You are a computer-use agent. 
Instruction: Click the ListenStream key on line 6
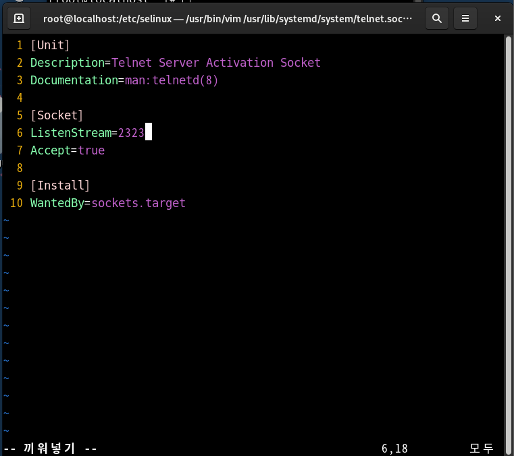click(71, 133)
